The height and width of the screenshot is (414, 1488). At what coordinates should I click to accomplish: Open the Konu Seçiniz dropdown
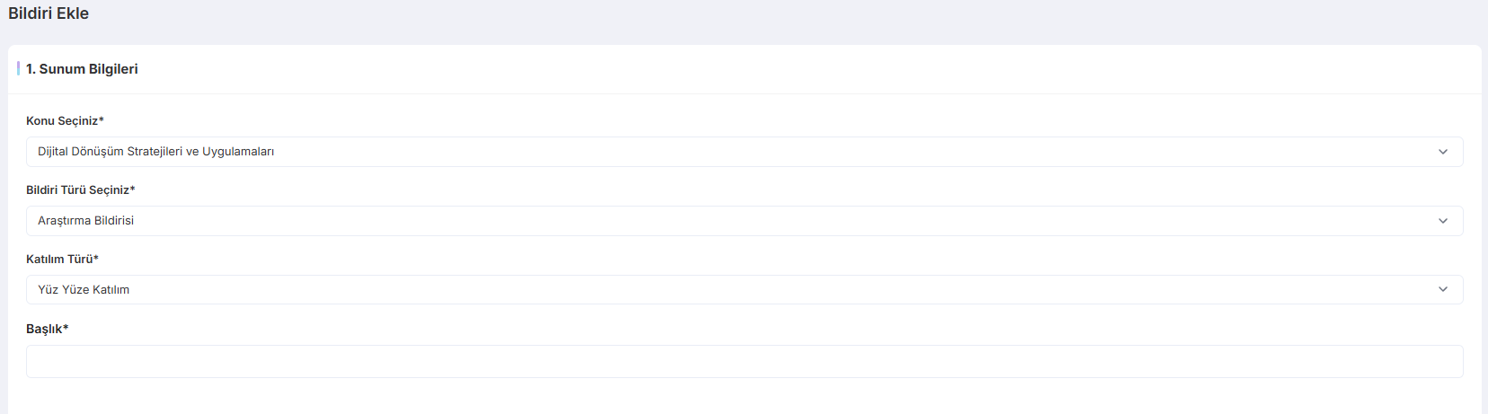(744, 152)
